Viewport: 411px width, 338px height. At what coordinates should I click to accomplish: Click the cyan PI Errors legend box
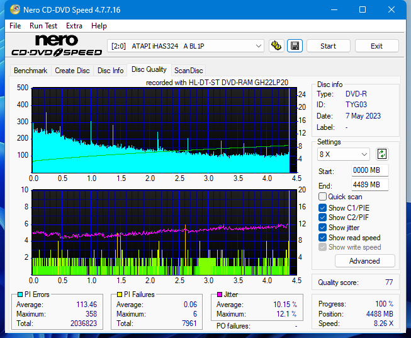[x=20, y=294]
